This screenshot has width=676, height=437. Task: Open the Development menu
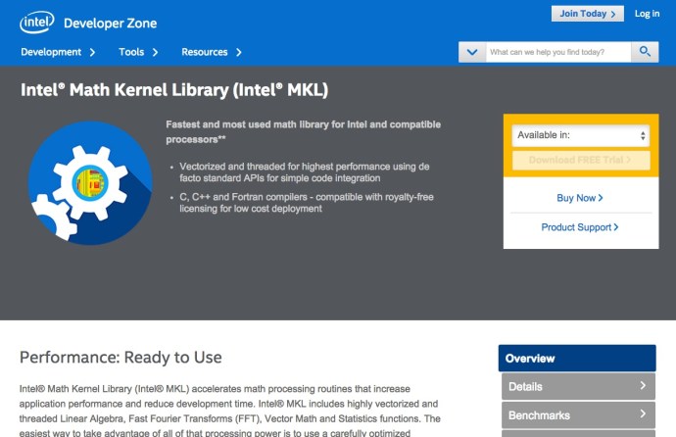[x=51, y=52]
